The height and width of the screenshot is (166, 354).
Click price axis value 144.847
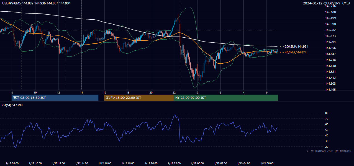point(331,54)
